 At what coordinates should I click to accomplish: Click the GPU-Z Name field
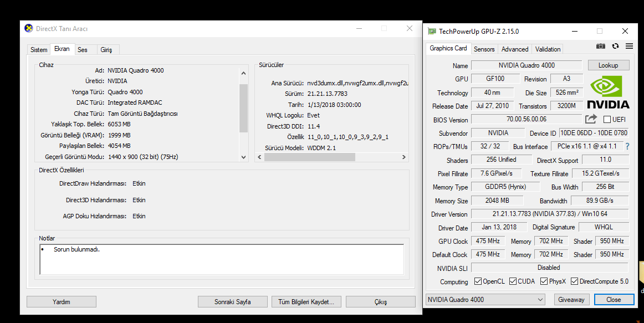527,65
